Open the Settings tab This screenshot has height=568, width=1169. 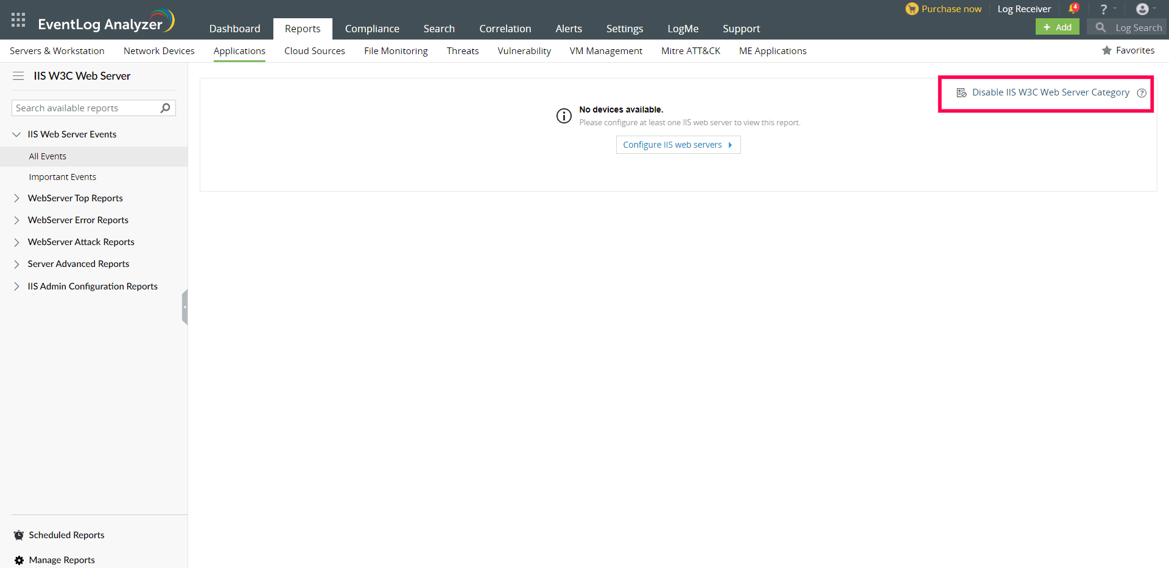pyautogui.click(x=624, y=29)
